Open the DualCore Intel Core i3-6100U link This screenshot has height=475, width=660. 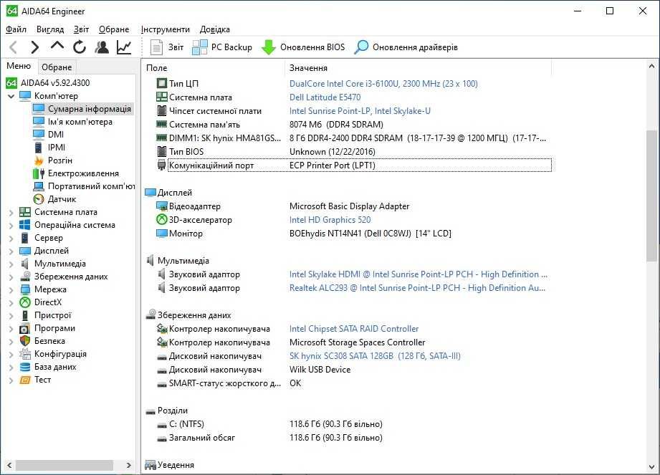click(x=383, y=83)
